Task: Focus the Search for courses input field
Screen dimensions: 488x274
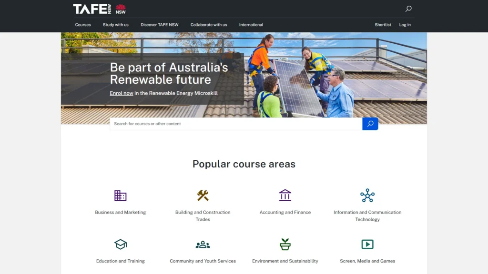Action: pyautogui.click(x=236, y=124)
